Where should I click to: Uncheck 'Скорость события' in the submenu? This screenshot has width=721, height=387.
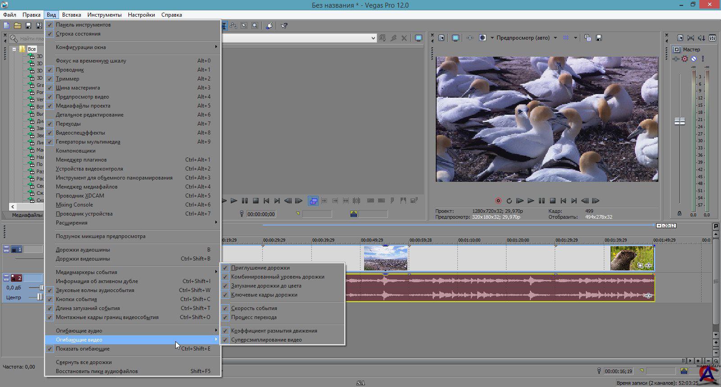[x=254, y=308]
